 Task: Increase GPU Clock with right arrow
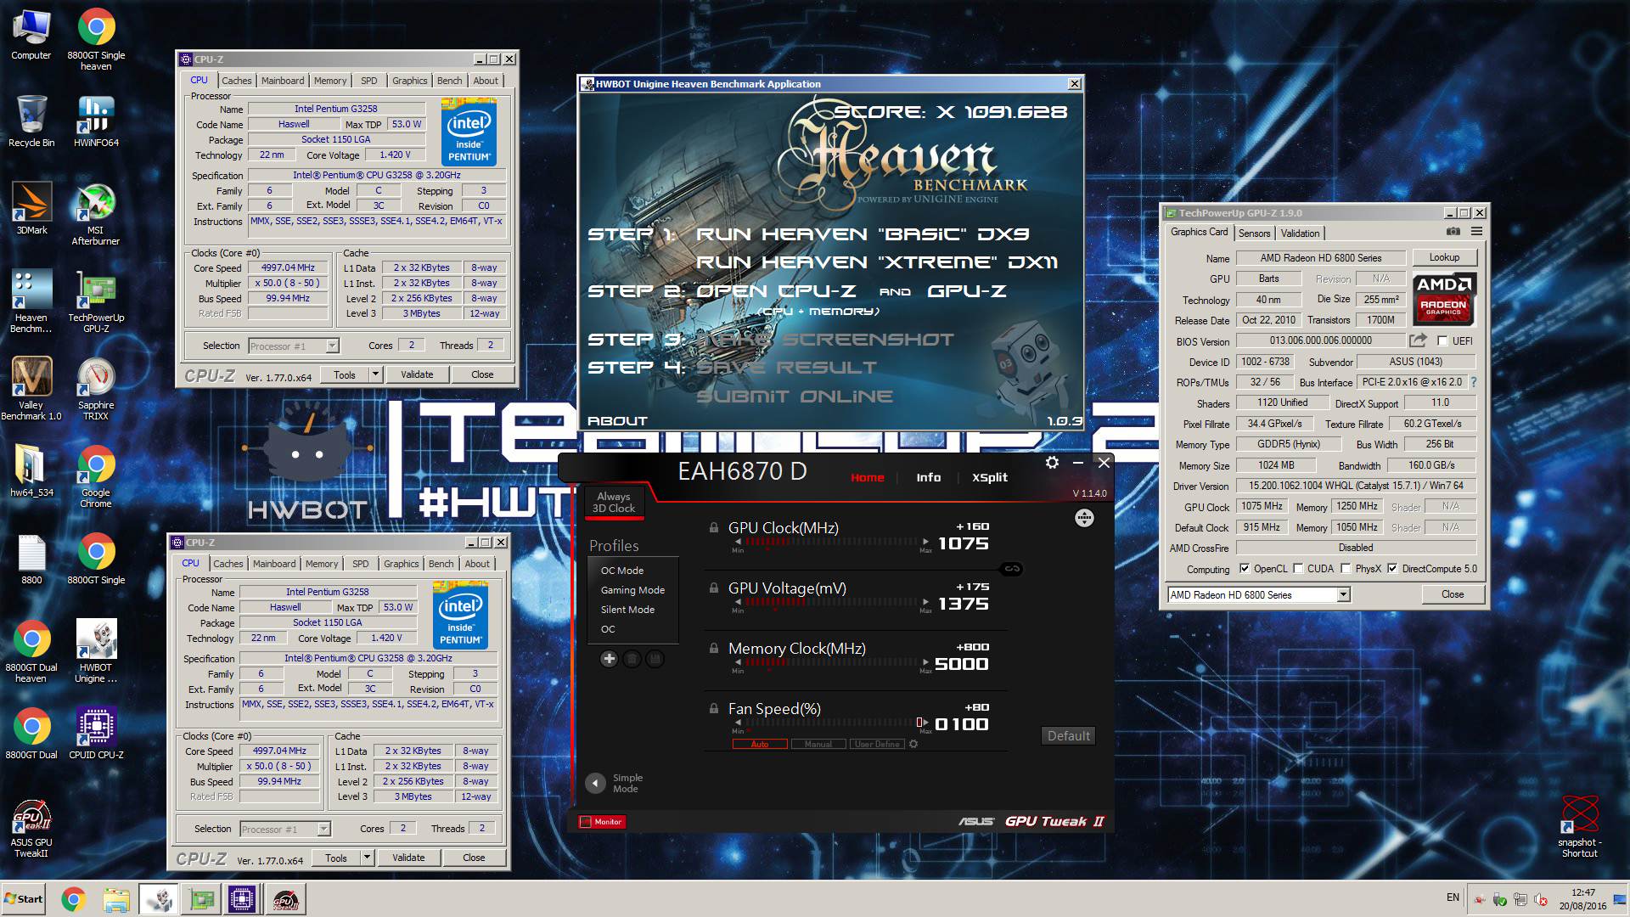coord(925,542)
